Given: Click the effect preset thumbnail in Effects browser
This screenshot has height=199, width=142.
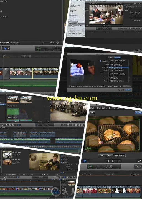Looking at the screenshot, I should tap(72, 183).
